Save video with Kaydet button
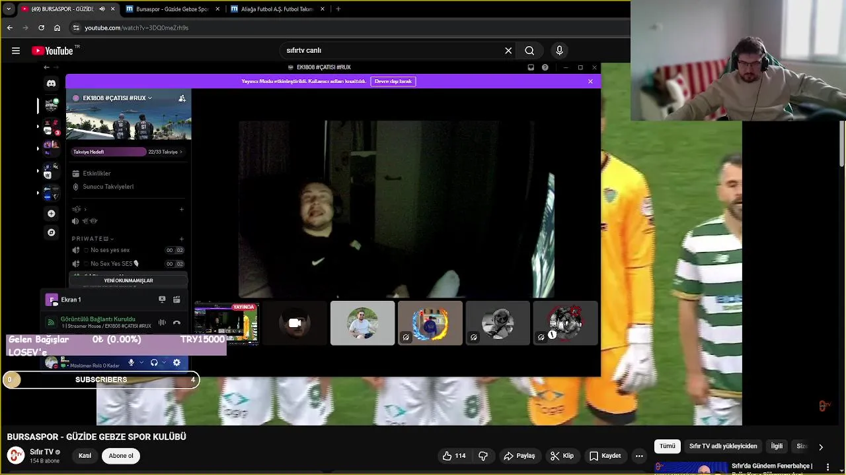 605,456
